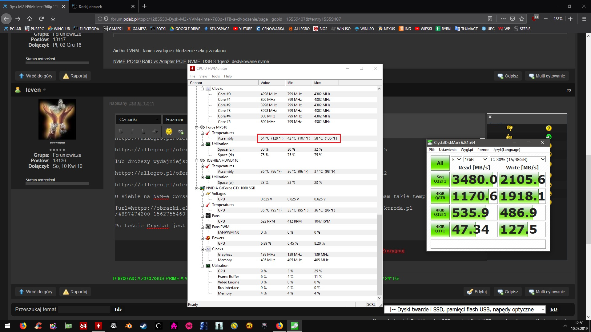The image size is (591, 332).
Task: Open the smiley emoticon picker in editor
Action: tap(169, 131)
